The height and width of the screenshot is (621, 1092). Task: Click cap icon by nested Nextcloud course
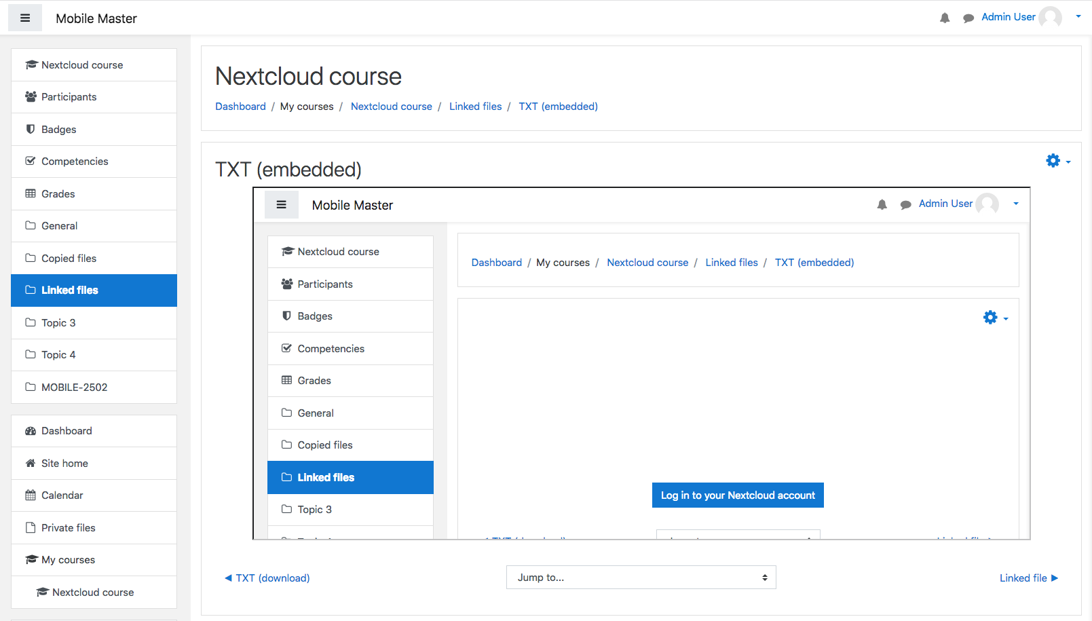click(x=42, y=592)
